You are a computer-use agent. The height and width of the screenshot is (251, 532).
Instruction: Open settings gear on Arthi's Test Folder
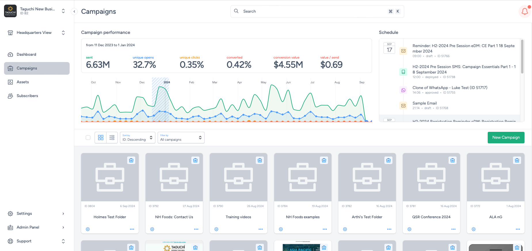tap(345, 229)
